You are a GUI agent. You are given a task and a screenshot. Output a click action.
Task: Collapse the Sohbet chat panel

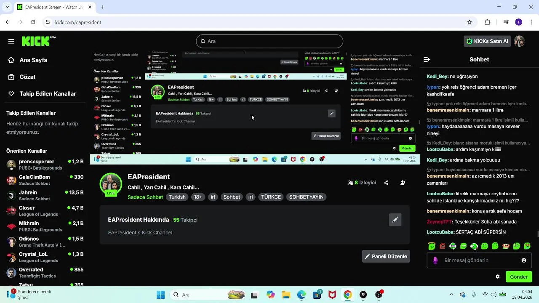pos(427,60)
